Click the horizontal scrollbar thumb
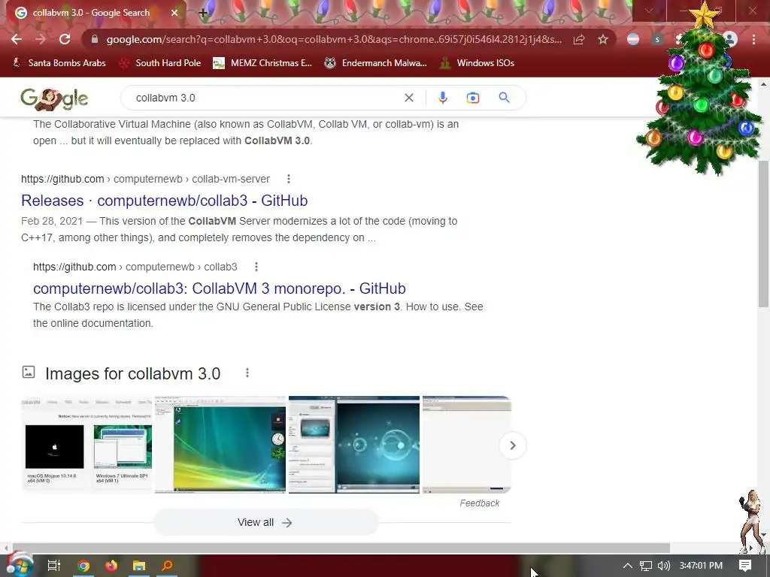The width and height of the screenshot is (770, 577). pyautogui.click(x=341, y=548)
